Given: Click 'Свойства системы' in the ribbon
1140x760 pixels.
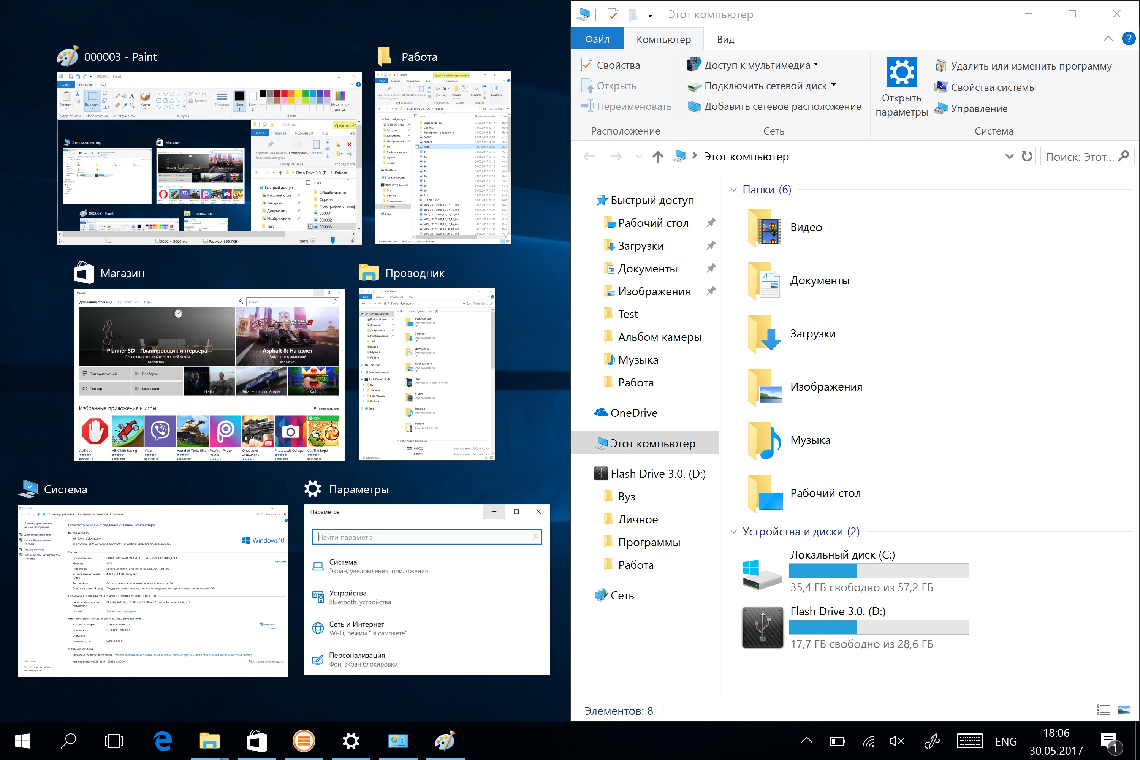Looking at the screenshot, I should 993,87.
